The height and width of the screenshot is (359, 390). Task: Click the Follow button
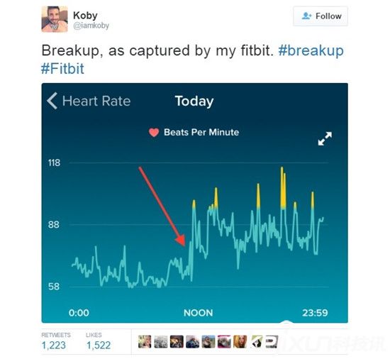pyautogui.click(x=321, y=16)
